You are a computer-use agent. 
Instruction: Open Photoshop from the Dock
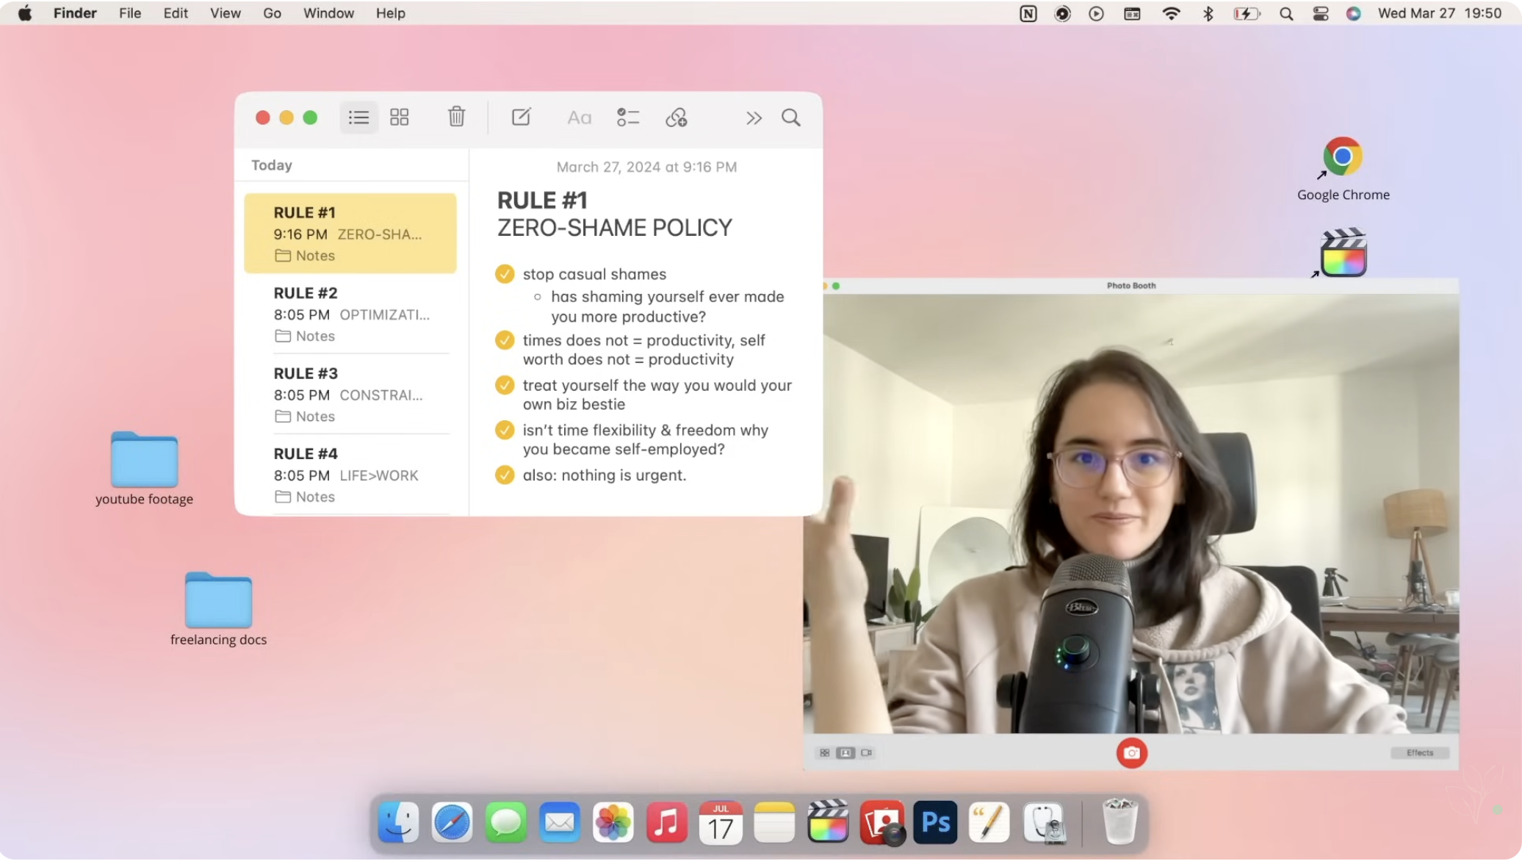click(x=936, y=822)
